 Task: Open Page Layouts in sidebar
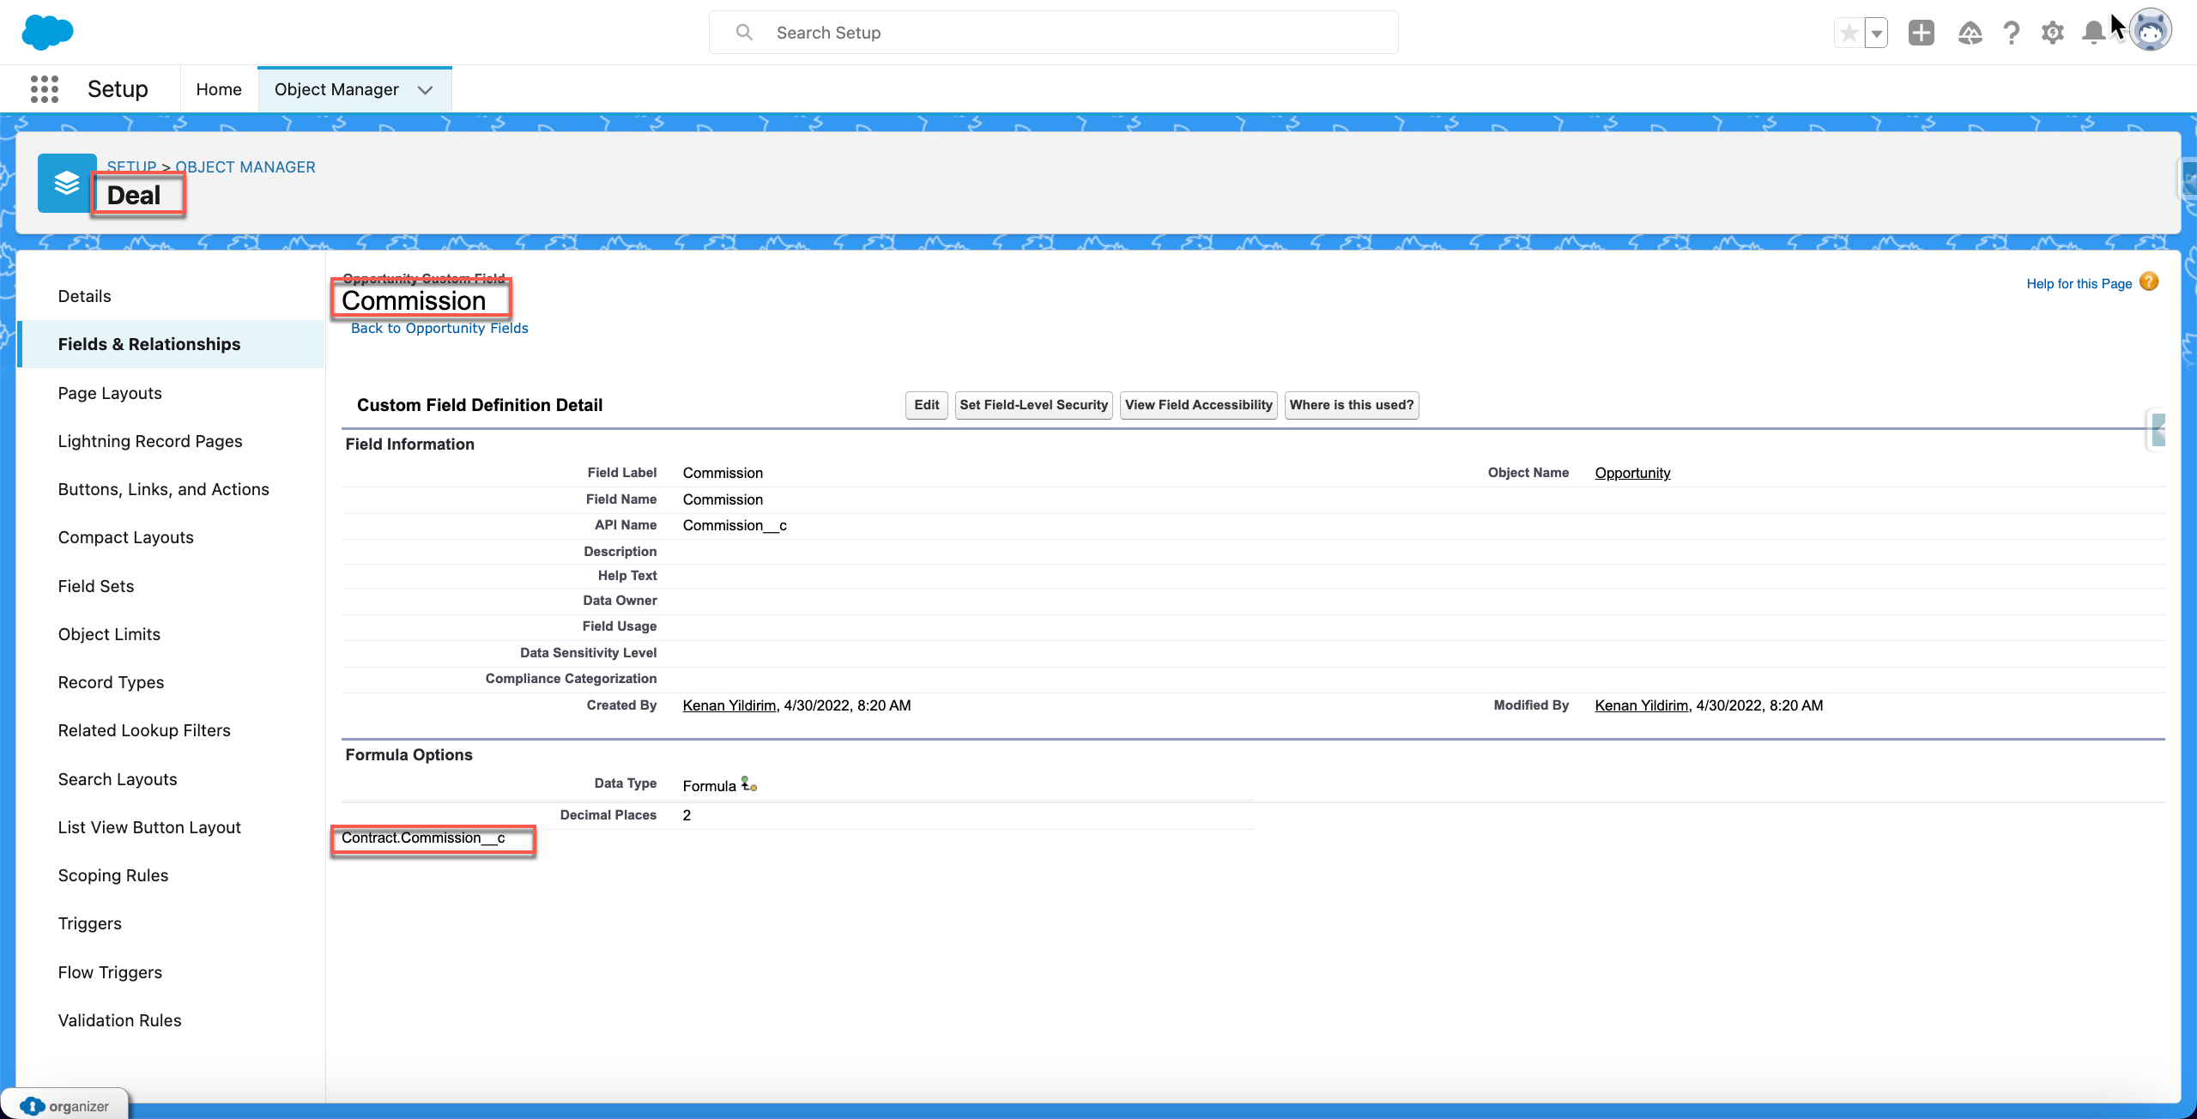pos(110,393)
